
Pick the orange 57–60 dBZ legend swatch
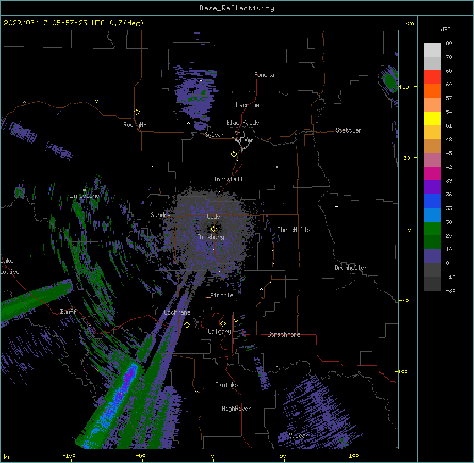(432, 91)
